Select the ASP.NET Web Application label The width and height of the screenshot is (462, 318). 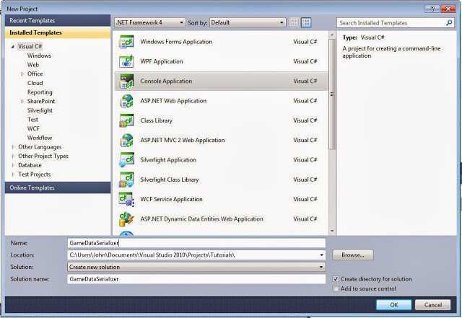coord(173,101)
